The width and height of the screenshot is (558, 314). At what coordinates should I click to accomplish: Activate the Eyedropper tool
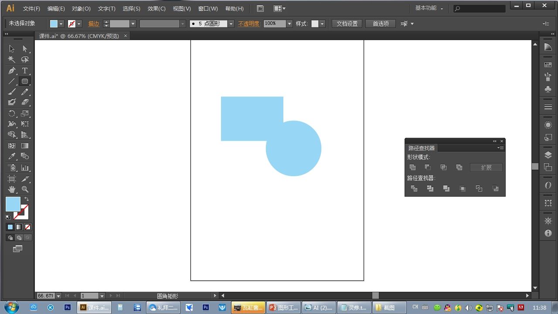coord(12,157)
